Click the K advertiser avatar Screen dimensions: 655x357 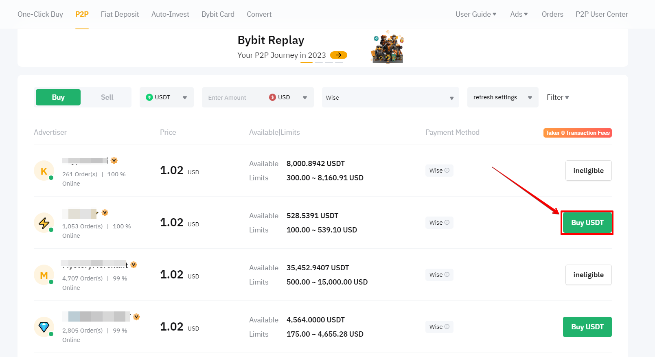coord(44,171)
